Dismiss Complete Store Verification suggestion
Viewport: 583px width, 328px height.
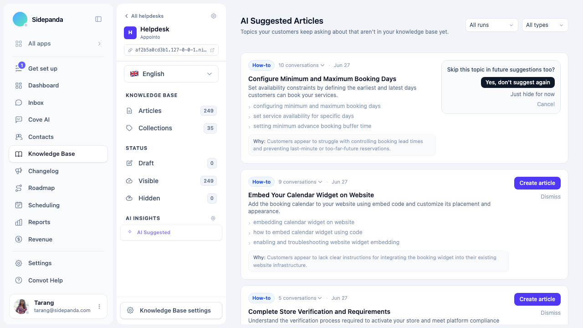coord(551,313)
